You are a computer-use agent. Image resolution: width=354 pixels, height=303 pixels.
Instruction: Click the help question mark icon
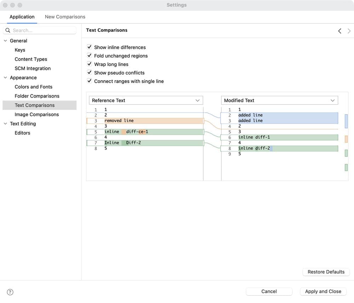(x=10, y=292)
